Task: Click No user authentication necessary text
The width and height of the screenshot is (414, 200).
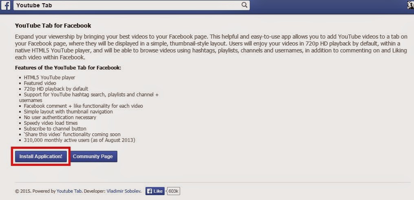Action: (60, 117)
